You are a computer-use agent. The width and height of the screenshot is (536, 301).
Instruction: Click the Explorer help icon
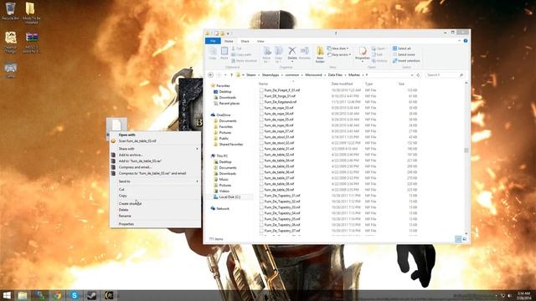point(466,41)
